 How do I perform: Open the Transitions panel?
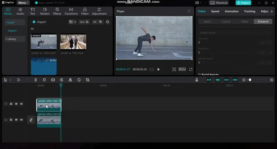click(71, 11)
